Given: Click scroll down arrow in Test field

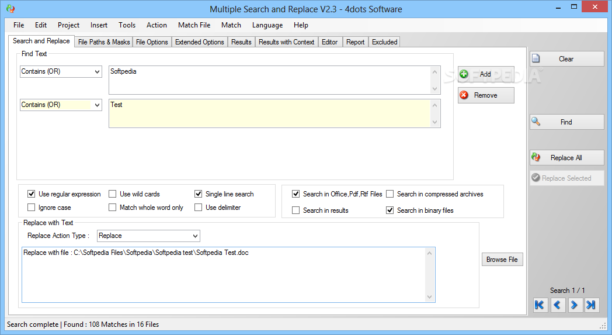Looking at the screenshot, I should [x=435, y=122].
